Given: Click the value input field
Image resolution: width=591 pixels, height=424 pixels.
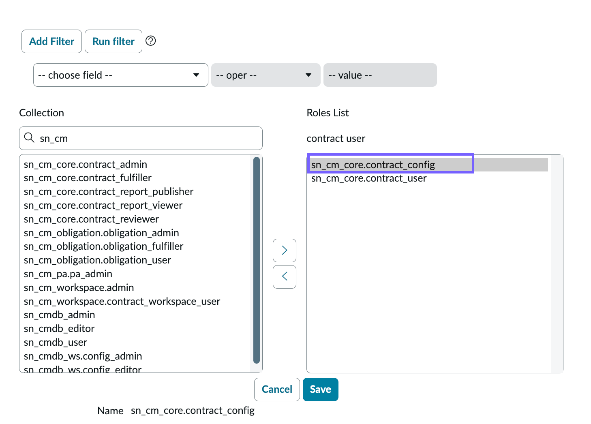Looking at the screenshot, I should pos(380,75).
